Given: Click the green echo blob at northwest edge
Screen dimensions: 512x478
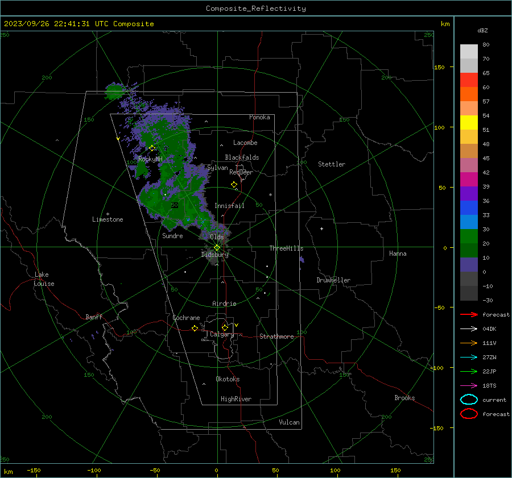Looking at the screenshot, I should tap(115, 91).
